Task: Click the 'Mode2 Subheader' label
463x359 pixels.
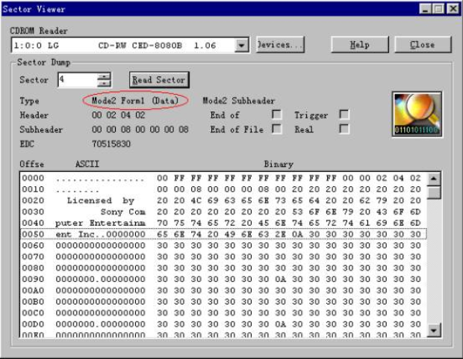Action: coord(238,100)
